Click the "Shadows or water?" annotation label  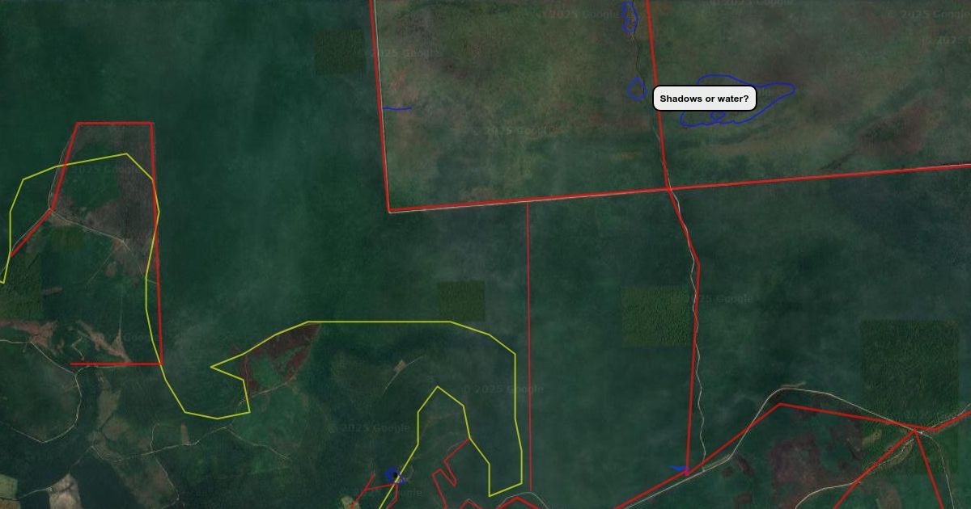[704, 99]
